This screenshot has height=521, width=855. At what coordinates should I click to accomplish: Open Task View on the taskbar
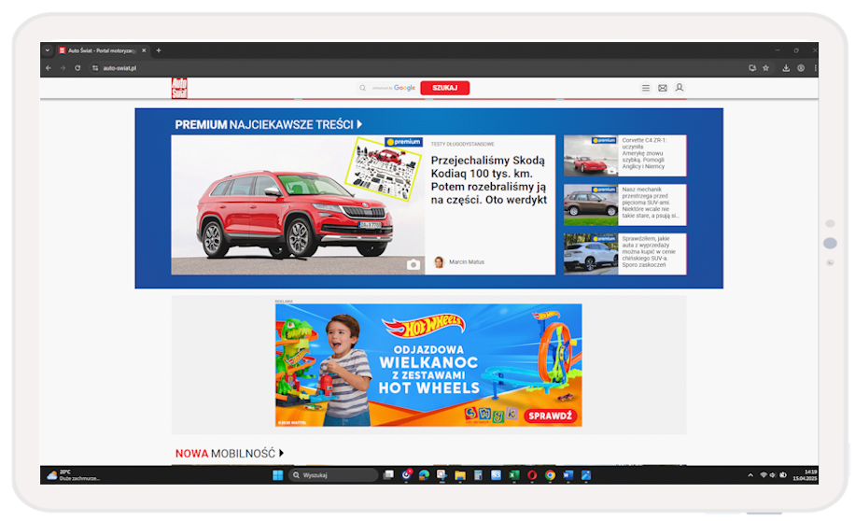(x=388, y=475)
